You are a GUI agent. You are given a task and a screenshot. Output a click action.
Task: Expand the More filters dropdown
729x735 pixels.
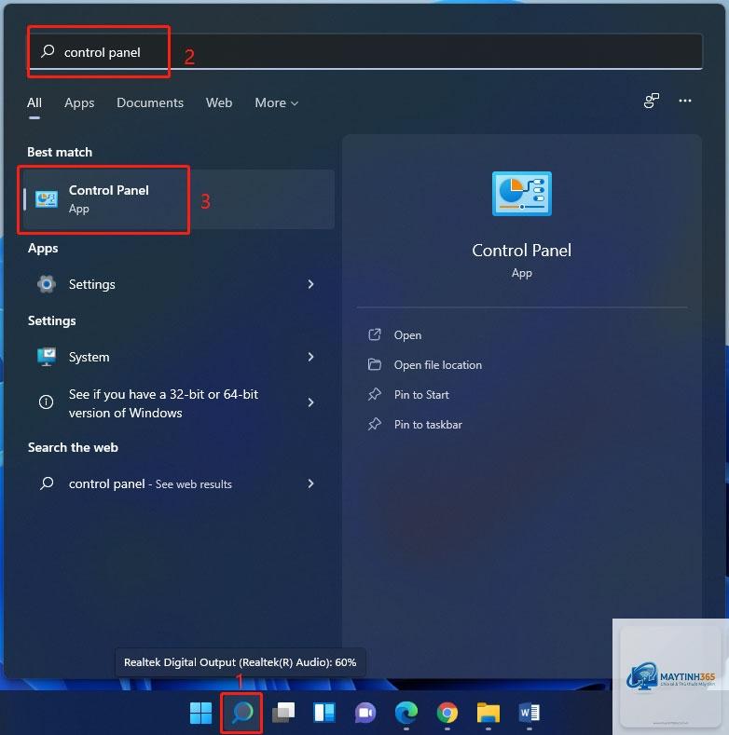pyautogui.click(x=276, y=102)
